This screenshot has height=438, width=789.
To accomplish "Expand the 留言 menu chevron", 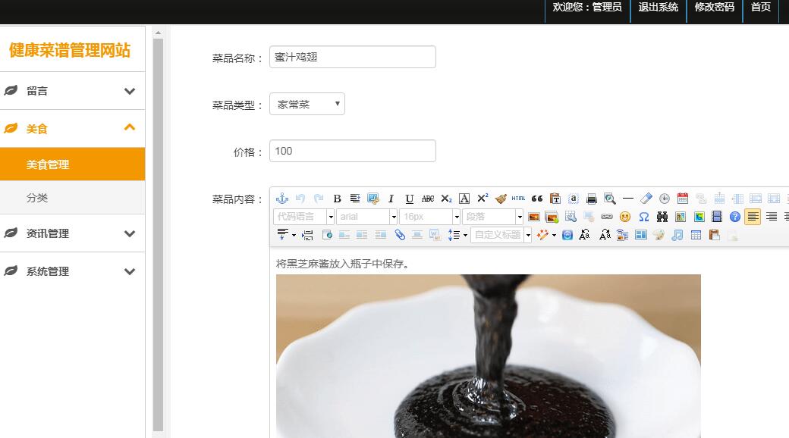I will click(130, 91).
